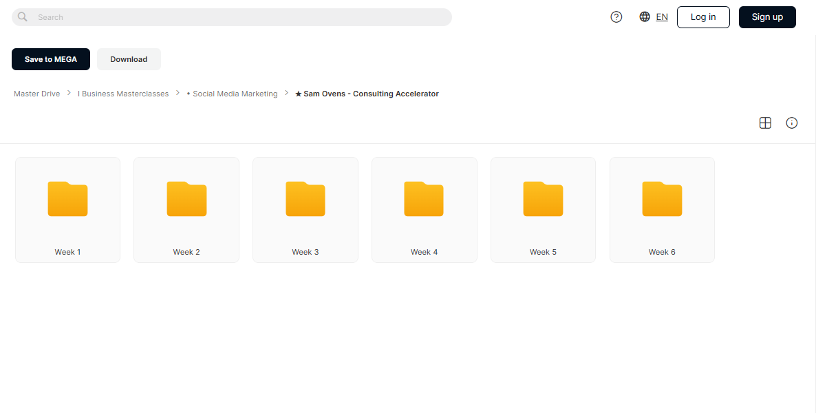Go to Business Masterclasses breadcrumb

tap(123, 94)
